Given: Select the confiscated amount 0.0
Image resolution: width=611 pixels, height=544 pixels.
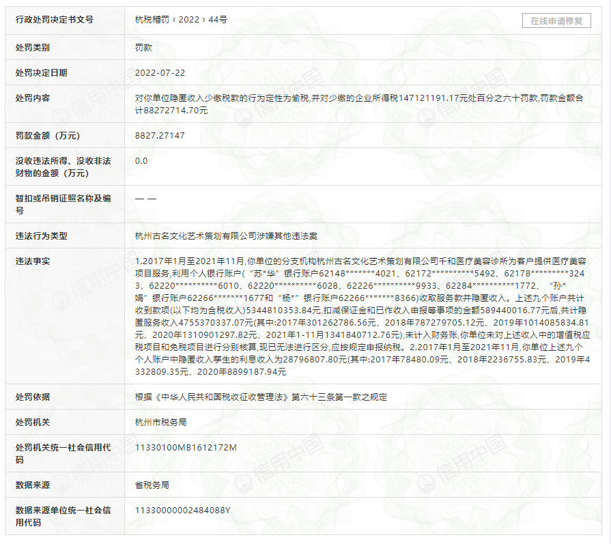Looking at the screenshot, I should [x=141, y=161].
